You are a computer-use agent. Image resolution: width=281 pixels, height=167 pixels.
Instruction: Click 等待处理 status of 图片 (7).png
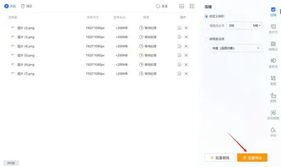coord(148,74)
